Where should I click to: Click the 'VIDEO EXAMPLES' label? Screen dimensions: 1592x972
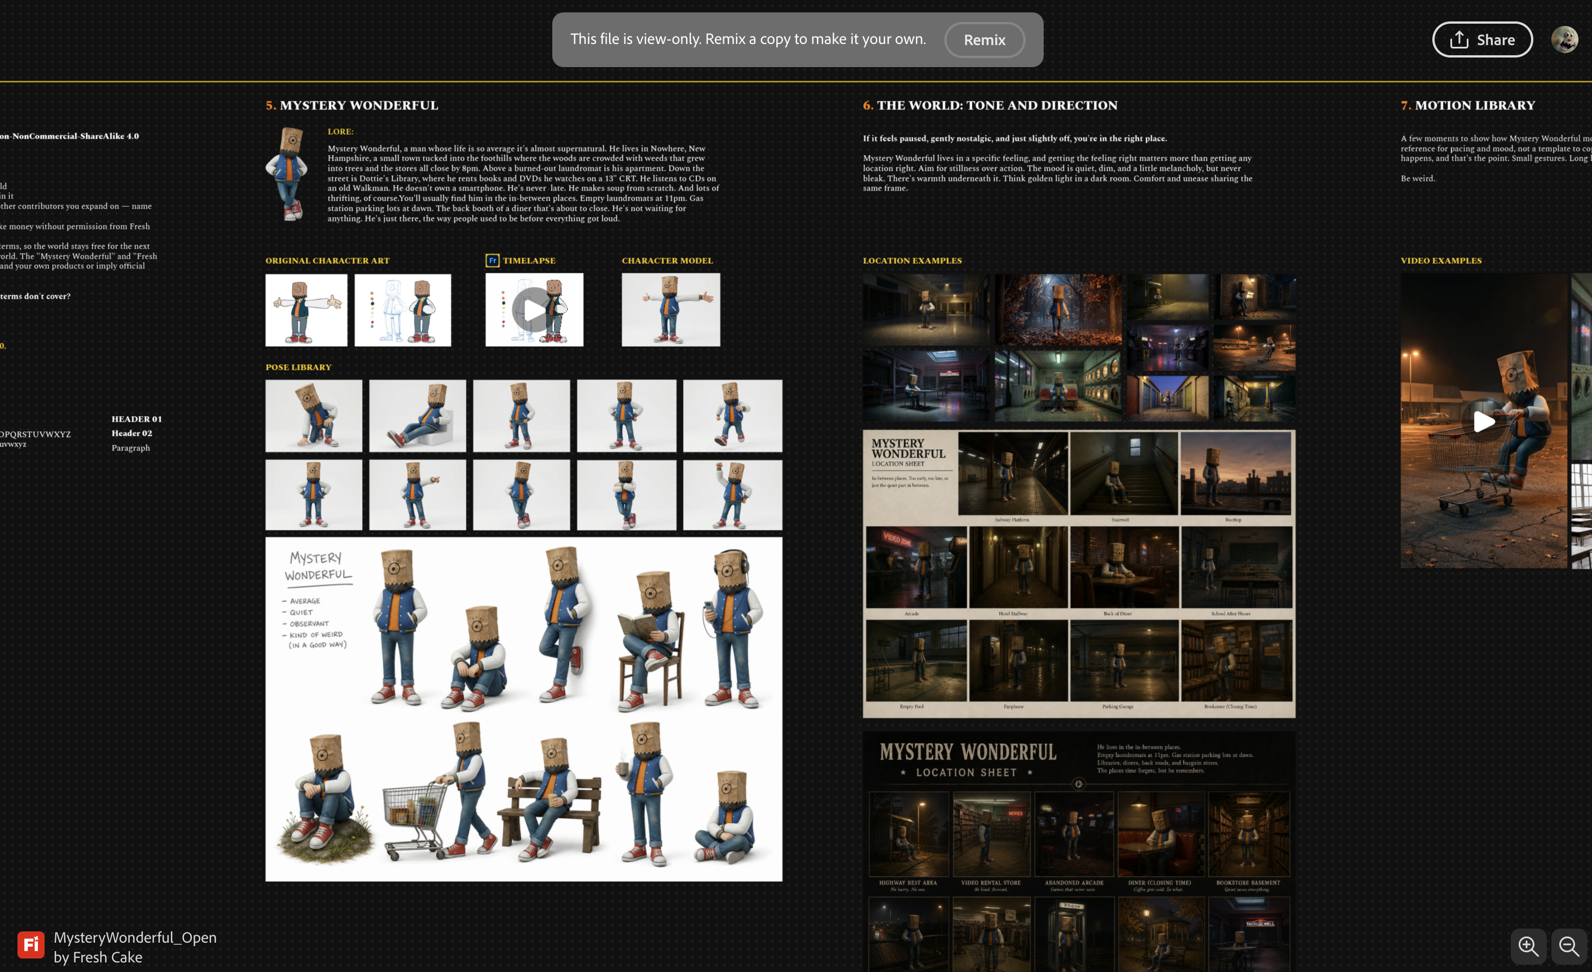[x=1441, y=260]
